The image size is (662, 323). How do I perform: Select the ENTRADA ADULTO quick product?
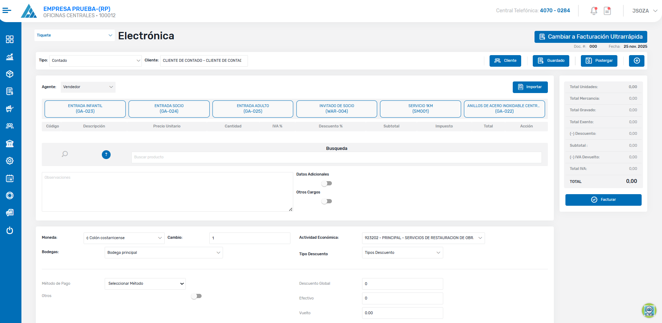tap(253, 109)
